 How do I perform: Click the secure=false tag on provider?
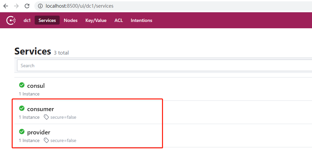(x=63, y=140)
